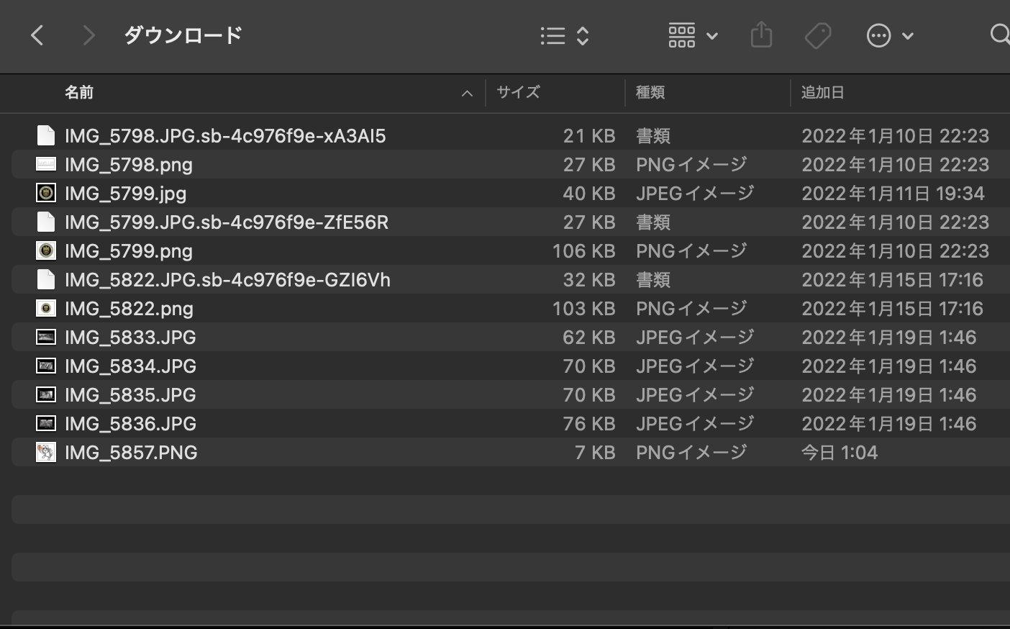Click the 追加日 column header

(x=823, y=92)
